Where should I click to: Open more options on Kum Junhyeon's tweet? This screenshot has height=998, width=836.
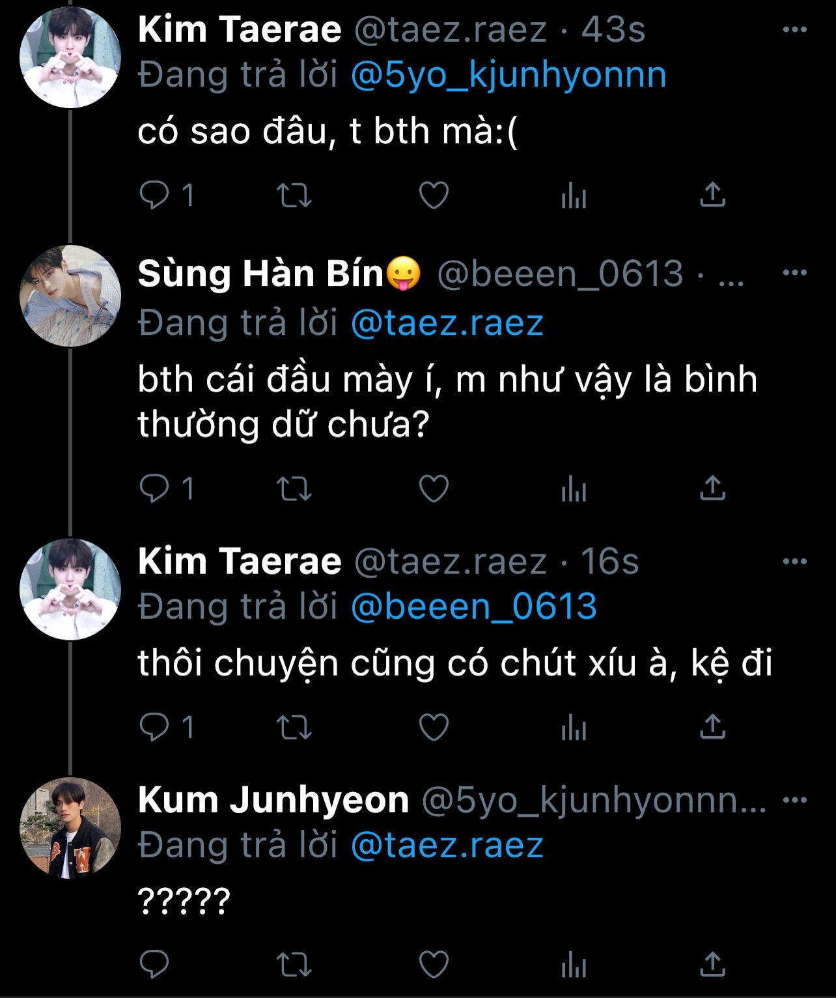pyautogui.click(x=794, y=800)
